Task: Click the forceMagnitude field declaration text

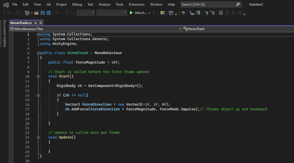Action: [83, 62]
